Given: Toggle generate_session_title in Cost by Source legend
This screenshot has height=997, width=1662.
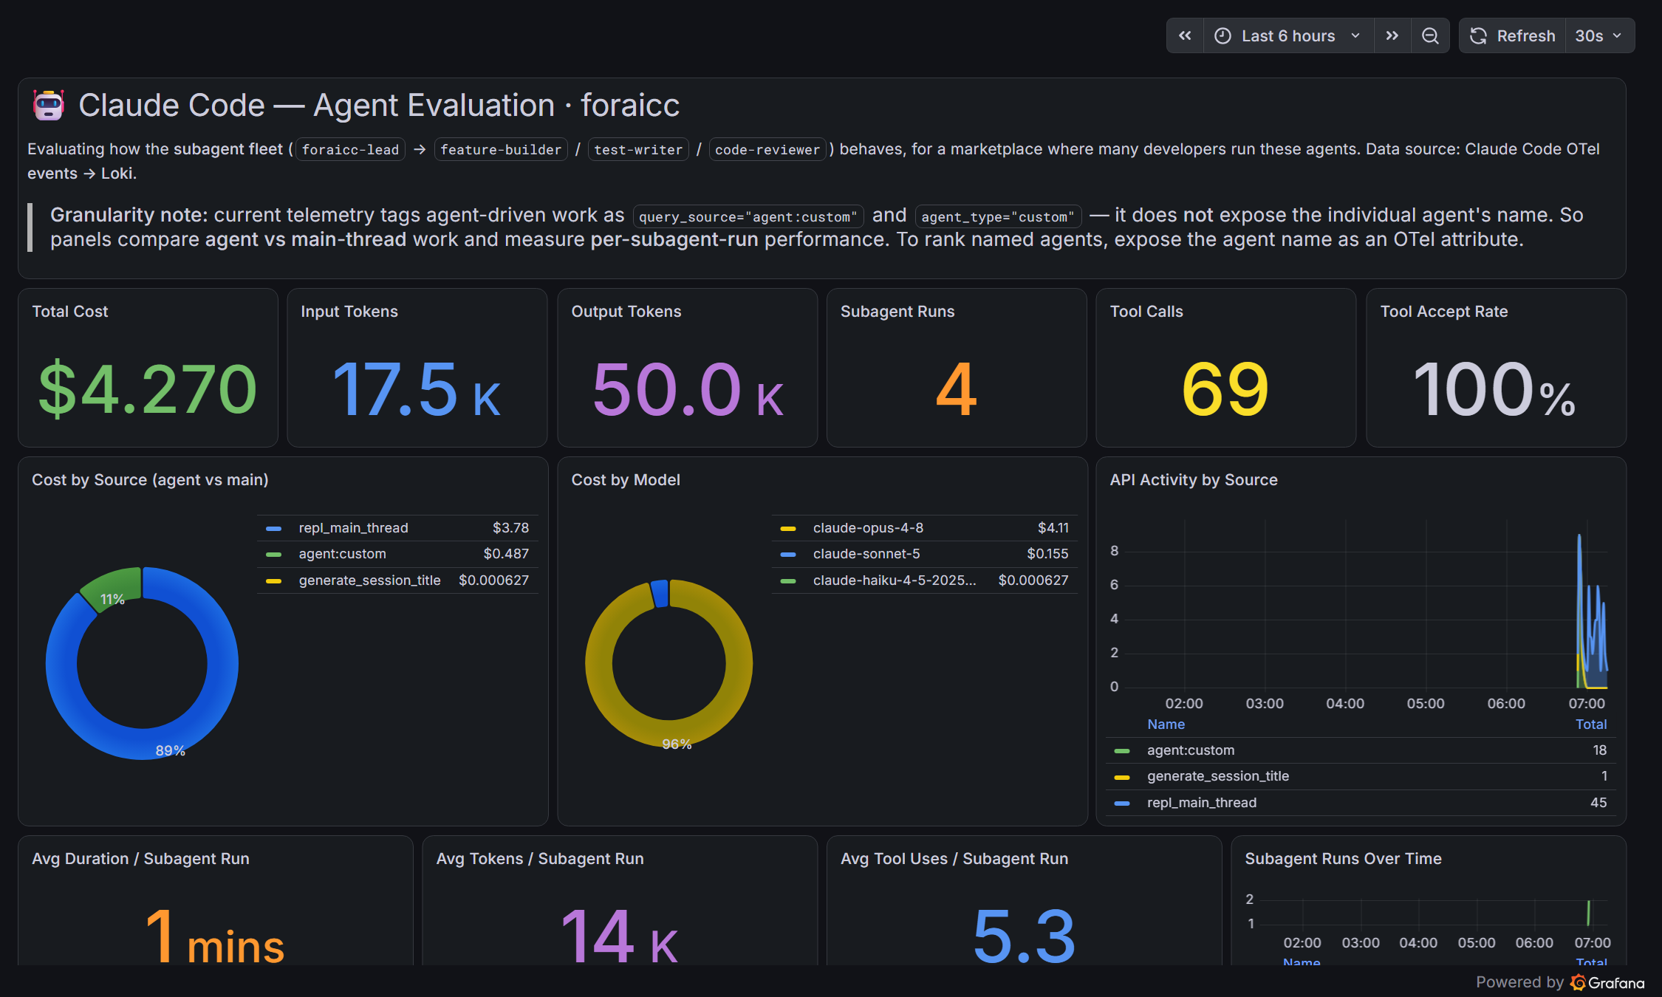Looking at the screenshot, I should (x=369, y=580).
